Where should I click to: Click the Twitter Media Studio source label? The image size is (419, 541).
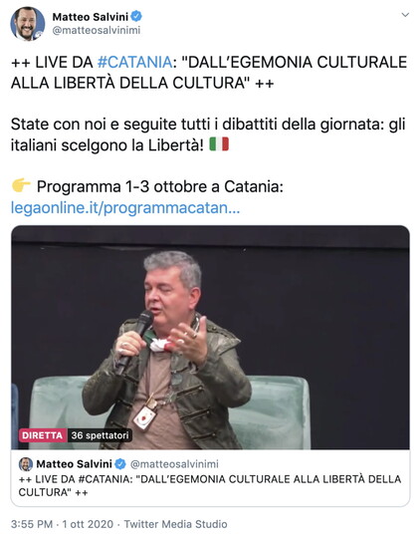(x=176, y=524)
